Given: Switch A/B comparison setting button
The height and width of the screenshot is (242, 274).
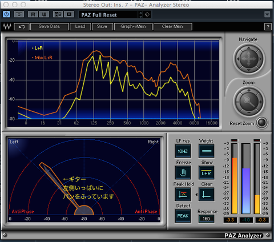Looking at the screenshot, I should tap(58, 14).
